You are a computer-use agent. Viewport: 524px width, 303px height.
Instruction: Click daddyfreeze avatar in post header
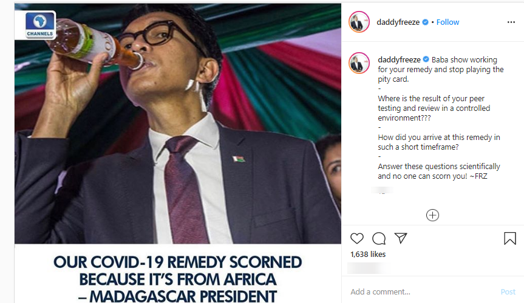tap(359, 22)
